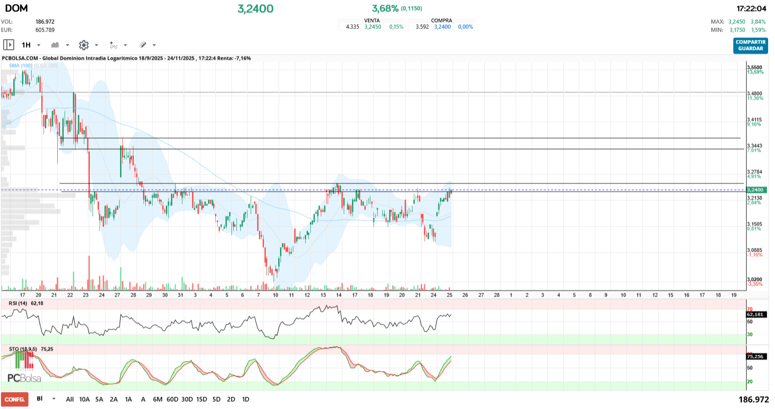
Task: Select the All time range
Action: pos(70,399)
